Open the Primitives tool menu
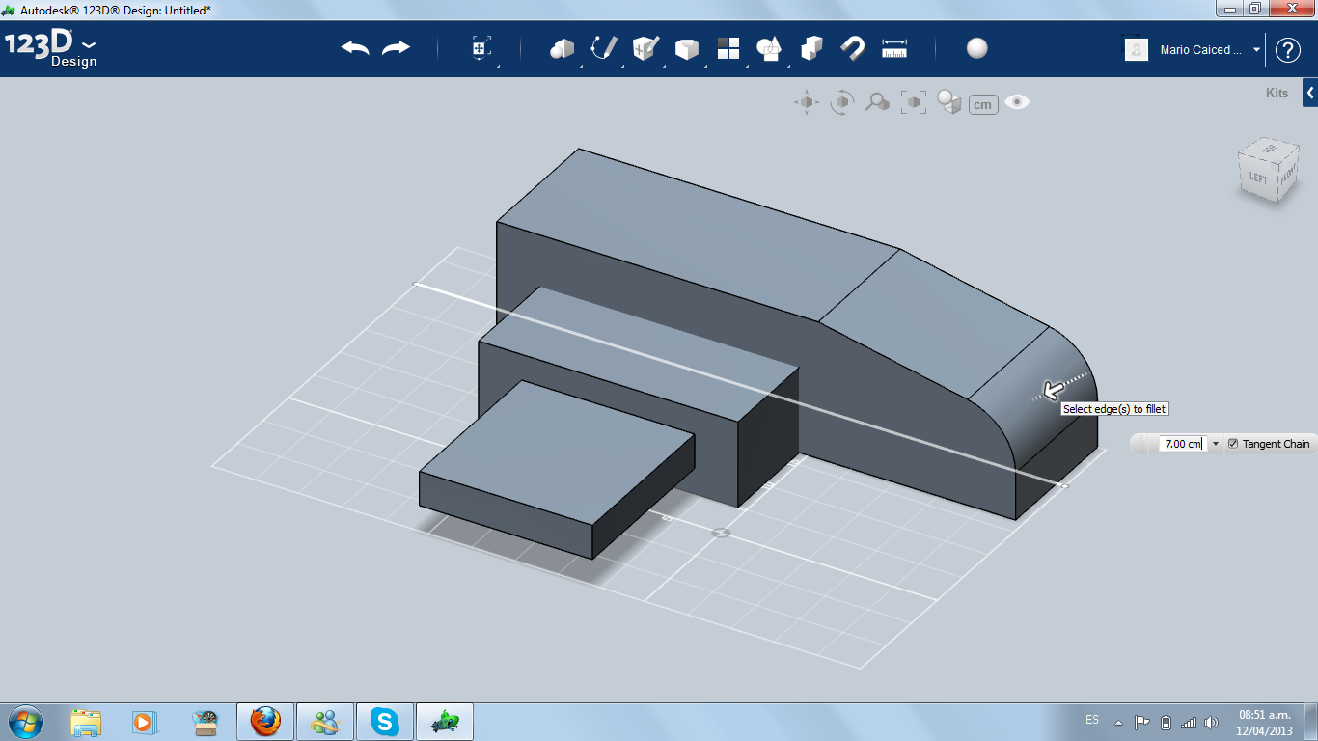The image size is (1318, 741). coord(562,48)
